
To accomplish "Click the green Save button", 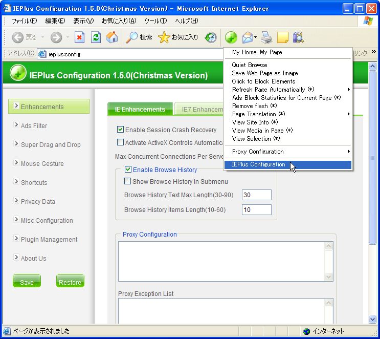I will [x=27, y=281].
